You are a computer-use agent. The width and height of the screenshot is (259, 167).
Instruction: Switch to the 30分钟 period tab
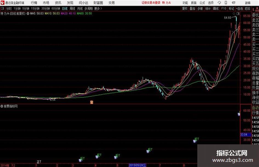pos(45,9)
